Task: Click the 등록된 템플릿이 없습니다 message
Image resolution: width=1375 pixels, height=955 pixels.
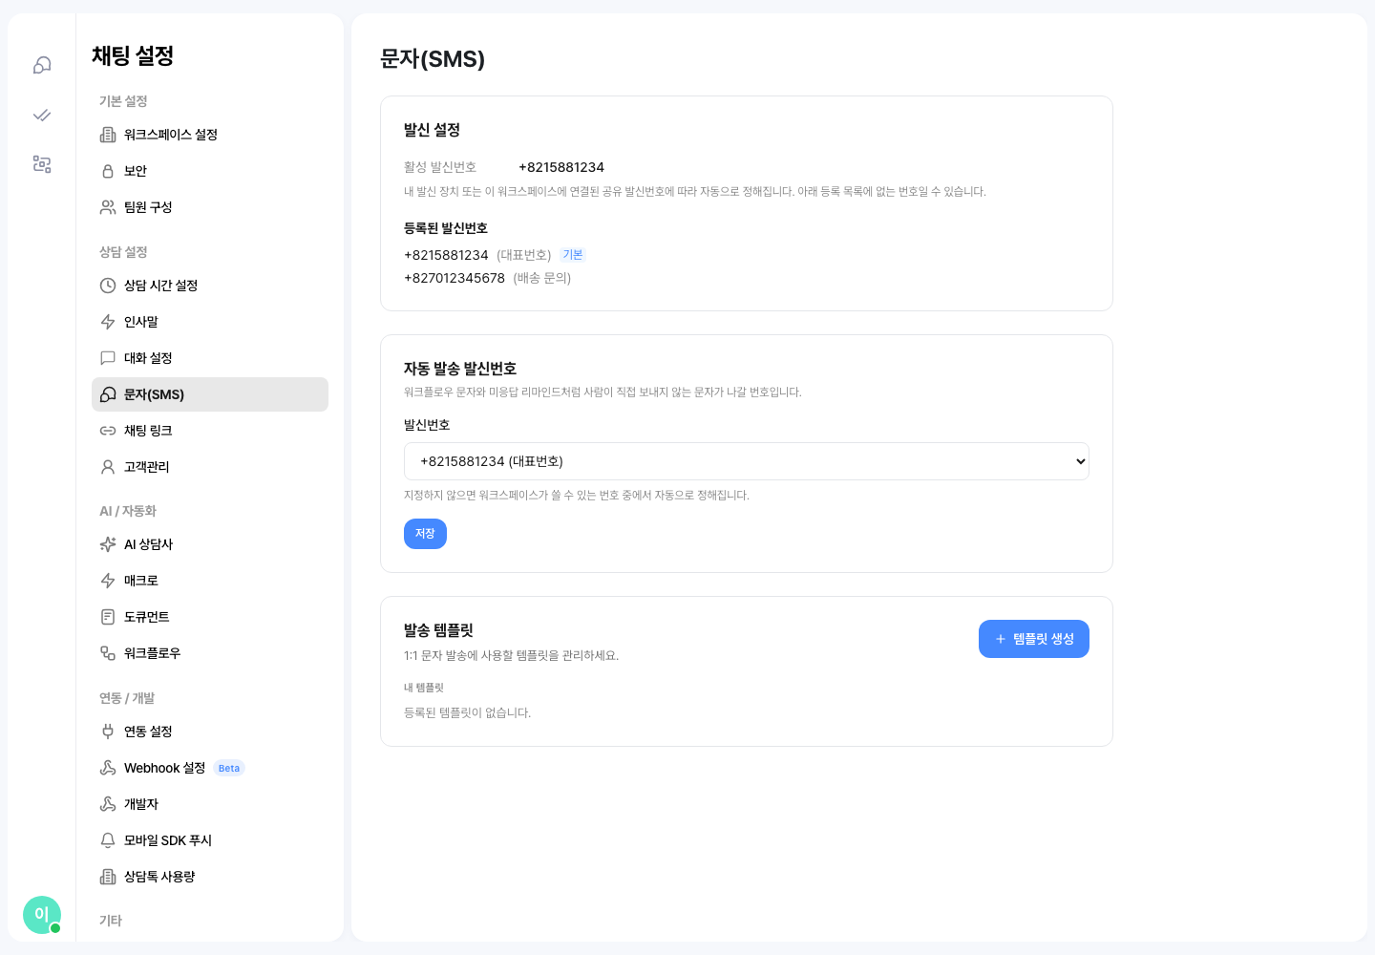Action: click(x=468, y=712)
